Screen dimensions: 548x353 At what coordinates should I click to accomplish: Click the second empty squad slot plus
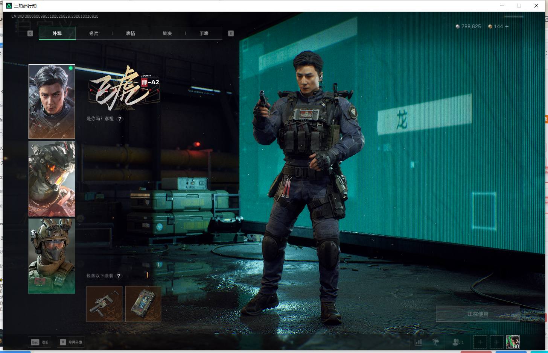point(496,342)
